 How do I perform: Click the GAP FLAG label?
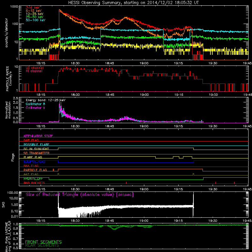[x=31, y=140]
